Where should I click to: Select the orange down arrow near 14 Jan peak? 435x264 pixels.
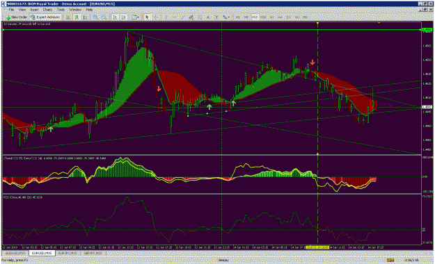[x=313, y=63]
